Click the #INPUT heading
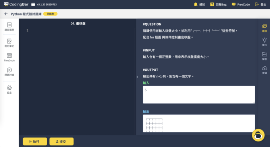This screenshot has width=270, height=147. click(149, 50)
